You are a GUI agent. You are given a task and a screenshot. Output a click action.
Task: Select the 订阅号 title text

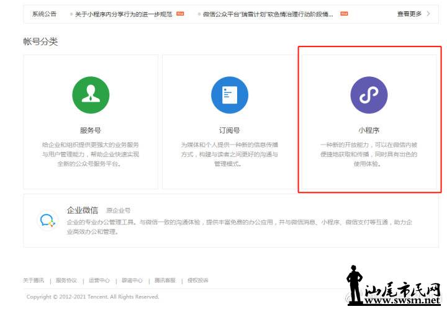(230, 130)
